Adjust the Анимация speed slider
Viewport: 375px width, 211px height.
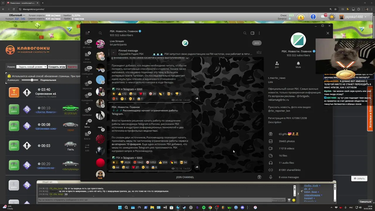click(30, 80)
